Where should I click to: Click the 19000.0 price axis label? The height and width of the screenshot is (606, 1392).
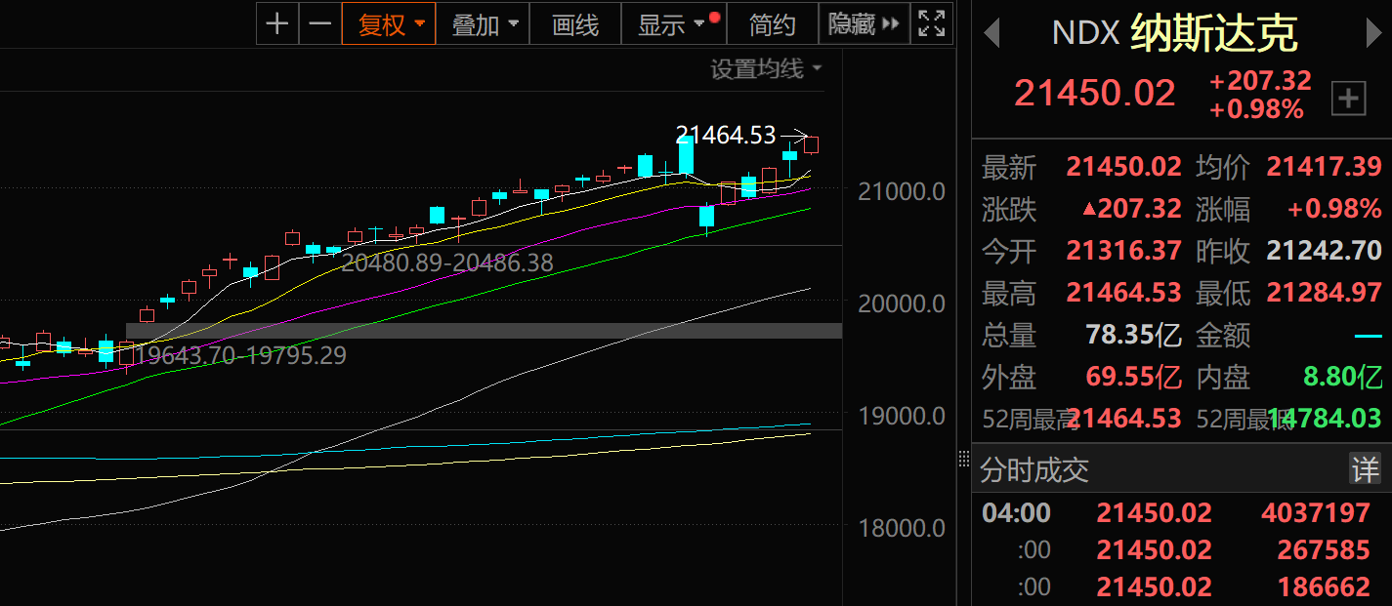(902, 416)
